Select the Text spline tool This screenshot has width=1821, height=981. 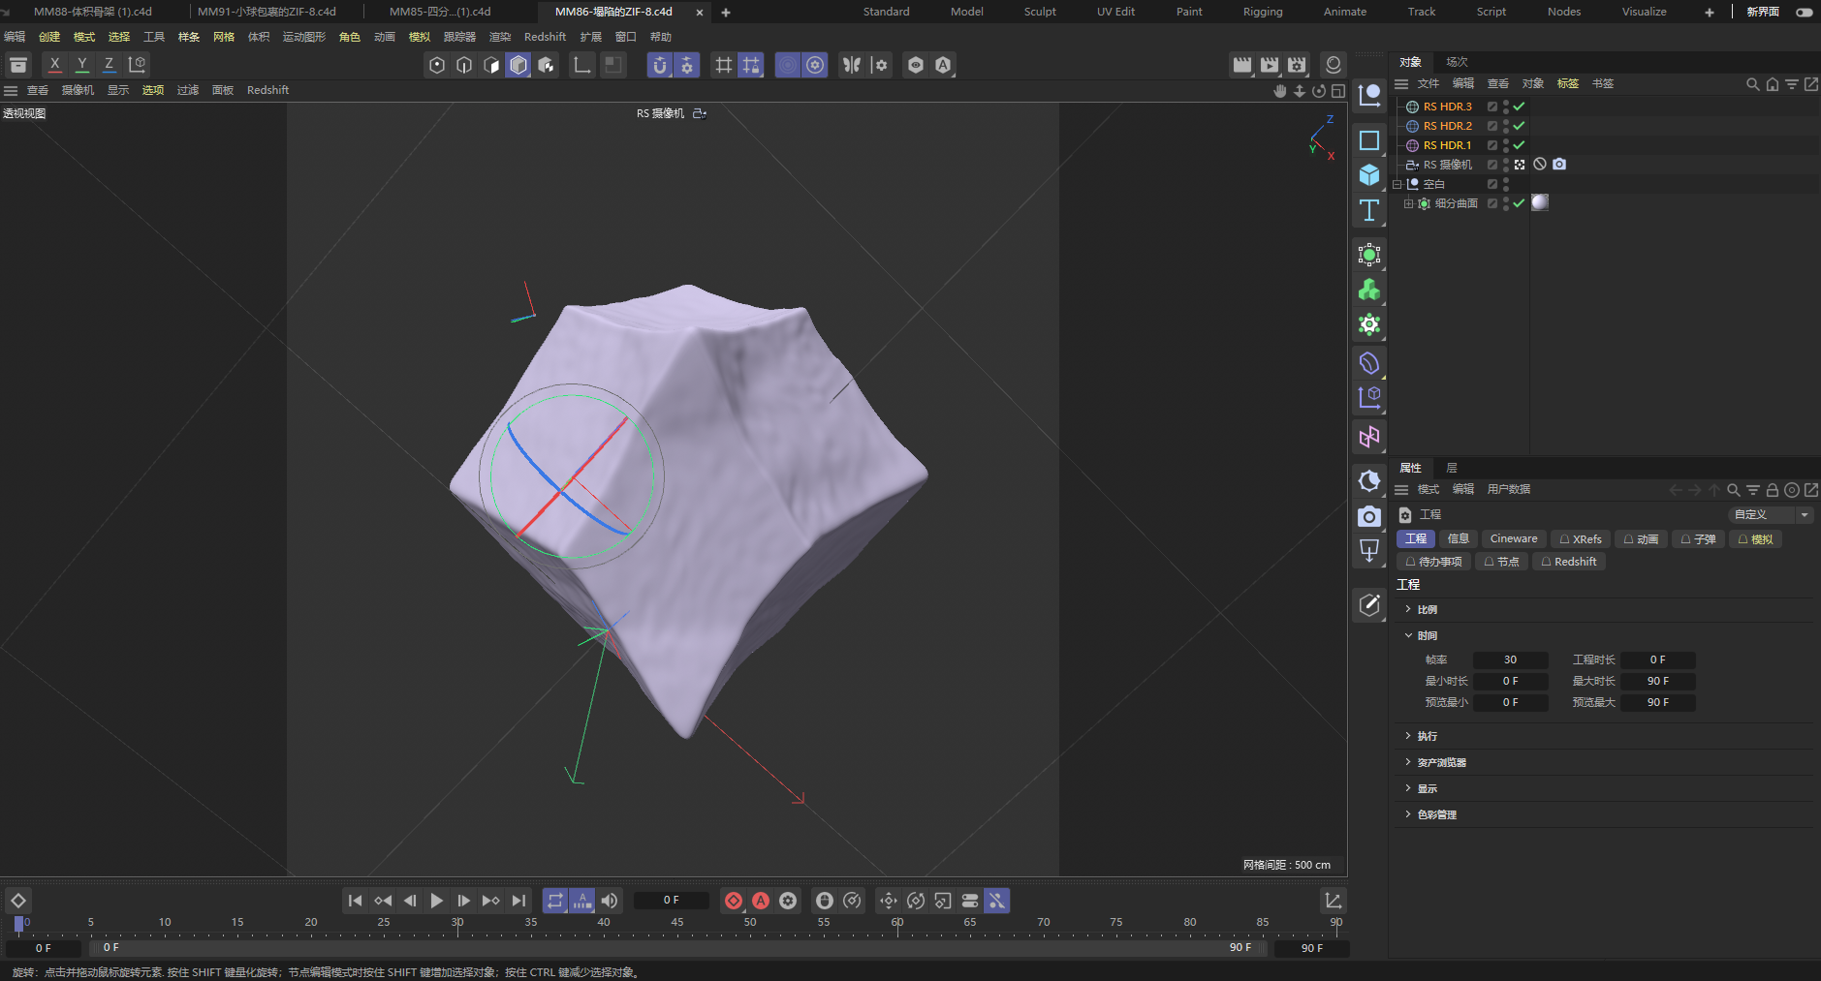point(1369,210)
